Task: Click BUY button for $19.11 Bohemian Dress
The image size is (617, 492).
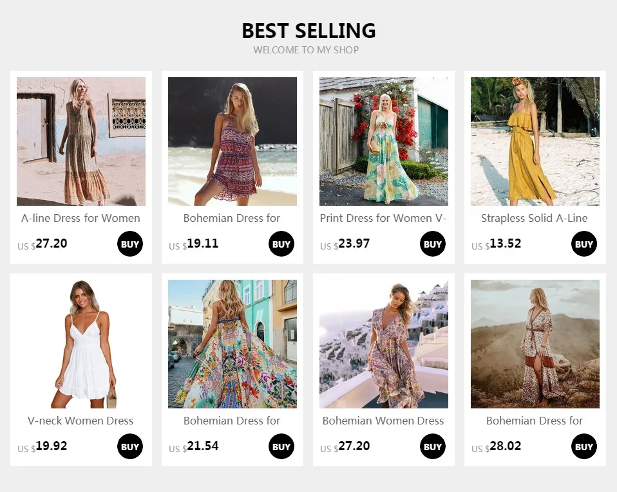Action: coord(281,244)
